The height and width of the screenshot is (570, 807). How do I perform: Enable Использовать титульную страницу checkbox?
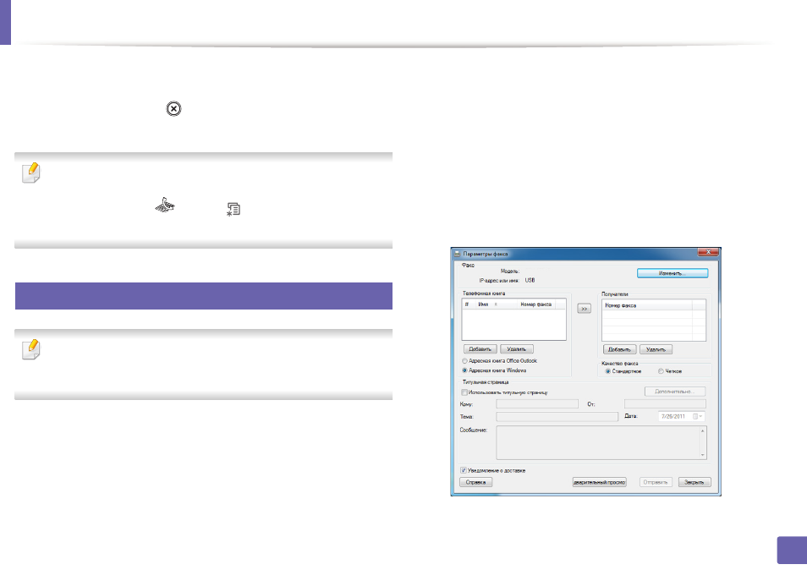click(464, 392)
